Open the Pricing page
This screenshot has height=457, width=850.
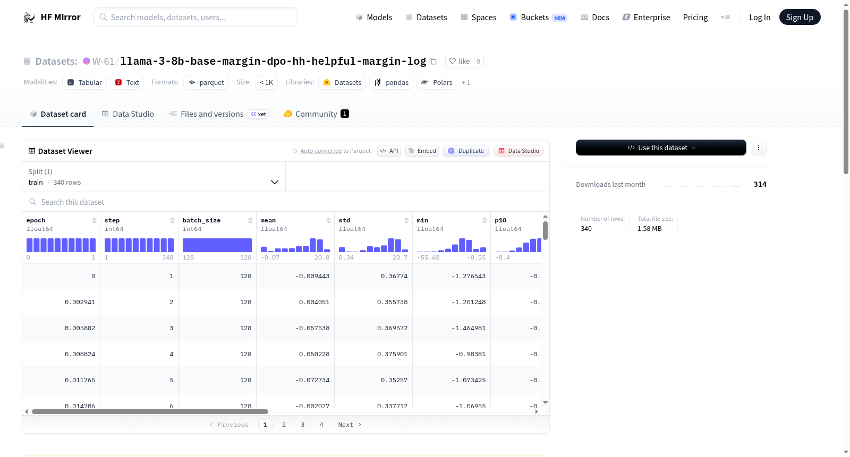pos(695,18)
